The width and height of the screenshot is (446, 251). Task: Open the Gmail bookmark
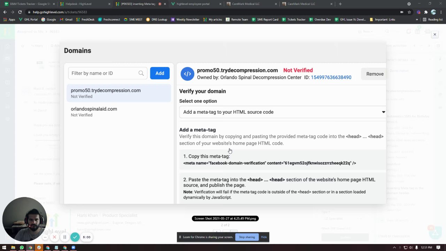coord(66,20)
